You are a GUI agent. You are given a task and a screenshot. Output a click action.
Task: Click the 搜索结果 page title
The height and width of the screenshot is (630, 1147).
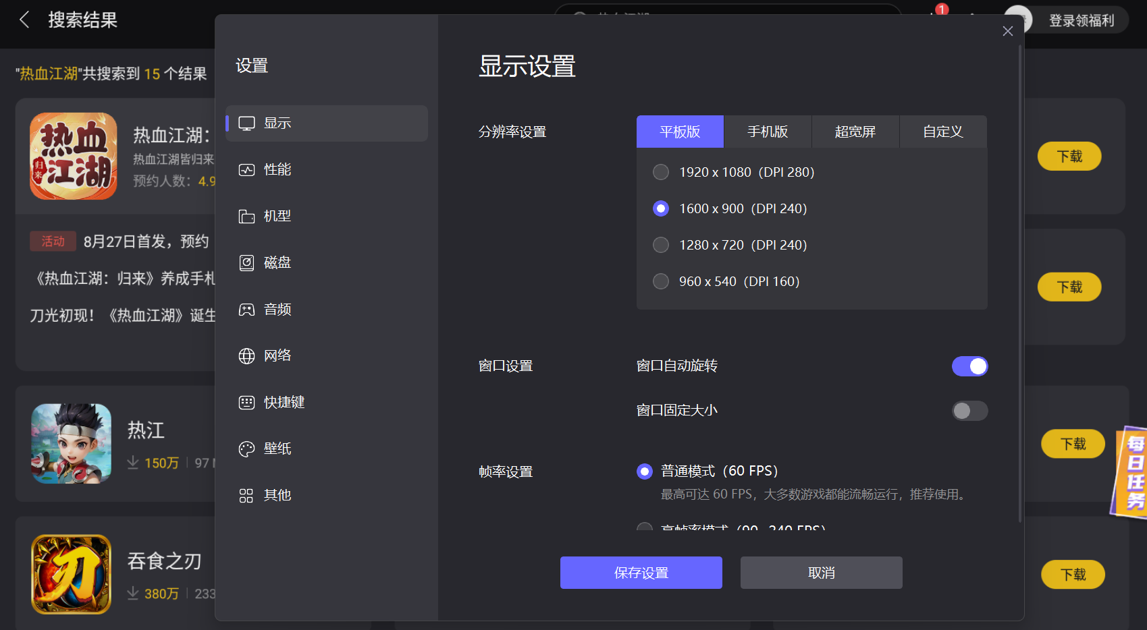click(82, 20)
